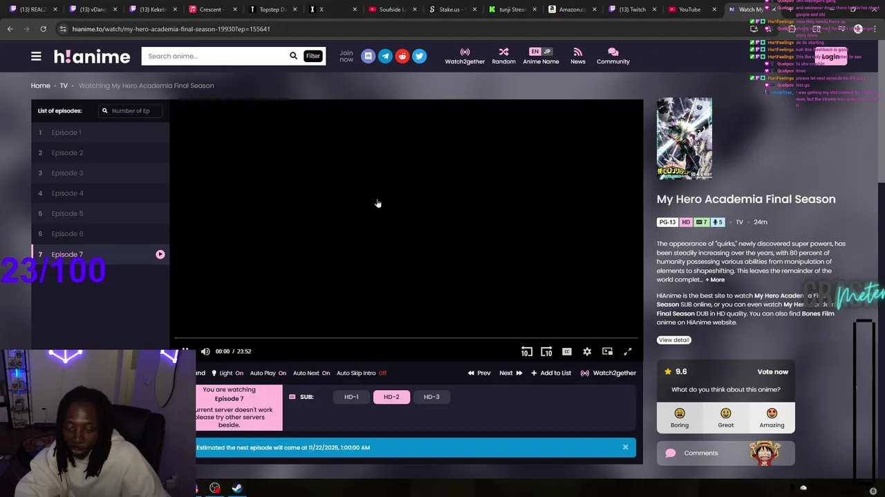Reload the page with the browser refresh button
This screenshot has height=497, width=885.
(x=43, y=29)
